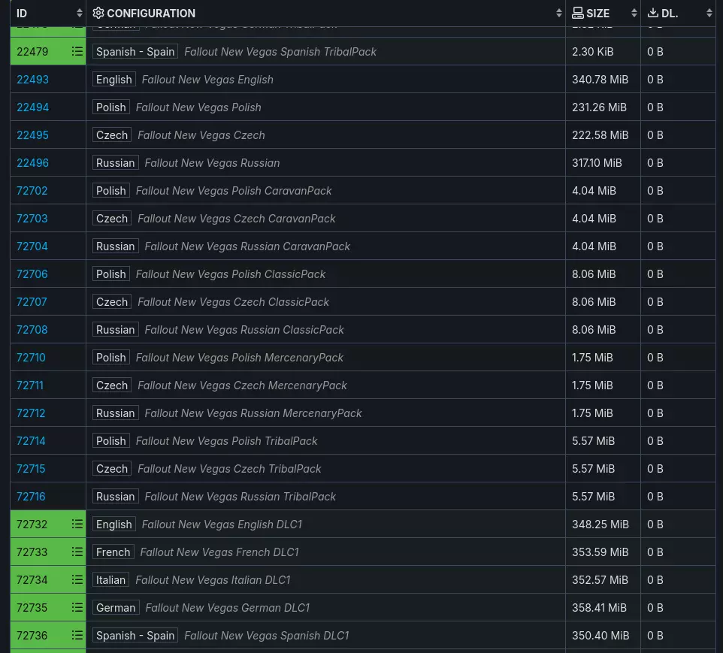Image resolution: width=723 pixels, height=653 pixels.
Task: Click the 317.10 MiB size cell
Action: click(603, 163)
